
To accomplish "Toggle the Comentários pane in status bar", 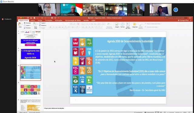I will 149,112.
